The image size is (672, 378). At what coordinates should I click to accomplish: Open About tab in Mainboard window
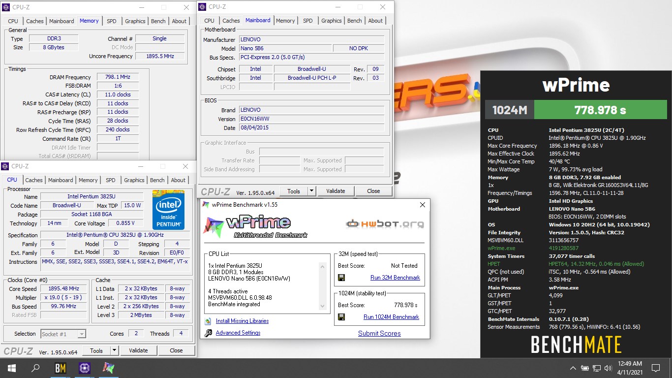click(x=375, y=21)
